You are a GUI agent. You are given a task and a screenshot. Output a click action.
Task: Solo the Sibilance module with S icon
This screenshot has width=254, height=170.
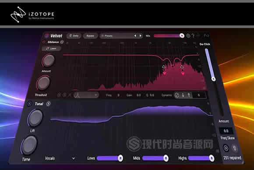tap(62, 42)
